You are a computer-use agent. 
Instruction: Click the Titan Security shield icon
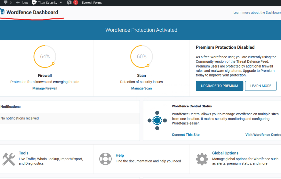pos(34,2)
